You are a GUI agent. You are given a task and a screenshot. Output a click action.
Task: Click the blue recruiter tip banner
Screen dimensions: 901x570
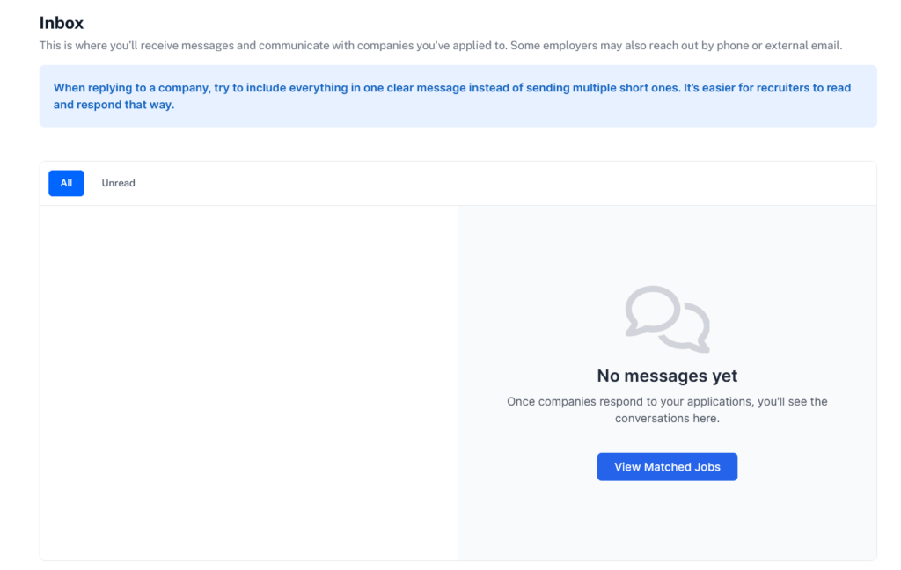[458, 96]
